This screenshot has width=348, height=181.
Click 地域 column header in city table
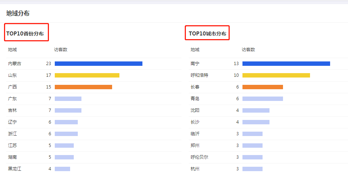coord(195,50)
